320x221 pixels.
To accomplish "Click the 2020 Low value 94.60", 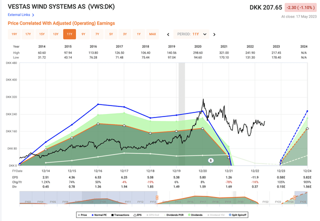I will pyautogui.click(x=198, y=57).
